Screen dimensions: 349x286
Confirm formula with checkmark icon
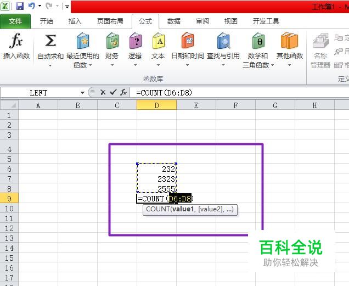113,92
